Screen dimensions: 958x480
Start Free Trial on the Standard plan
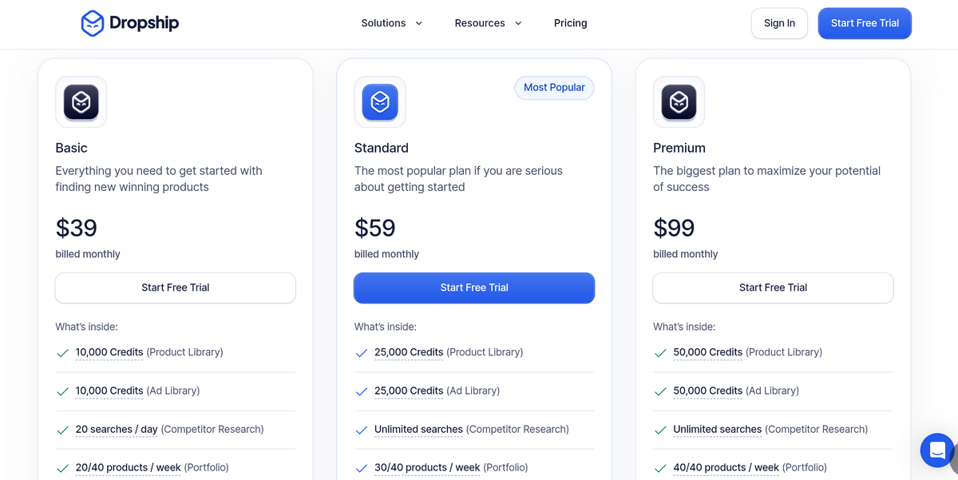pos(473,288)
